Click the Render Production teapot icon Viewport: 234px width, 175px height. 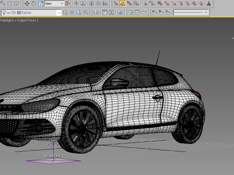pyautogui.click(x=144, y=12)
